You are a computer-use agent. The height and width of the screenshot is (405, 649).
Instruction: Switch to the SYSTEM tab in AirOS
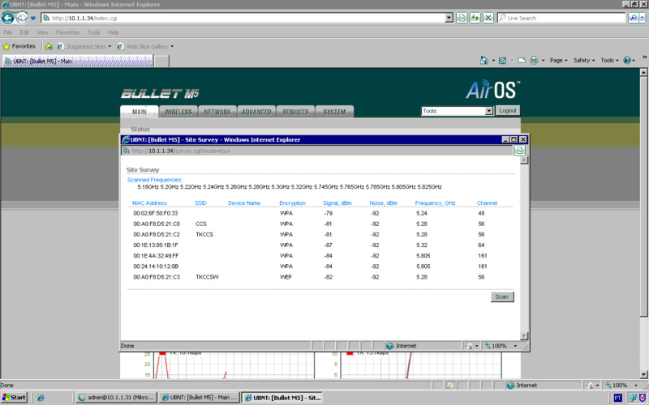(334, 112)
